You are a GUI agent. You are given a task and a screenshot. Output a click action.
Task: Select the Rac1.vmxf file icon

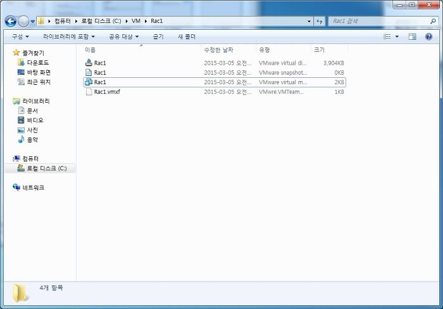(89, 92)
